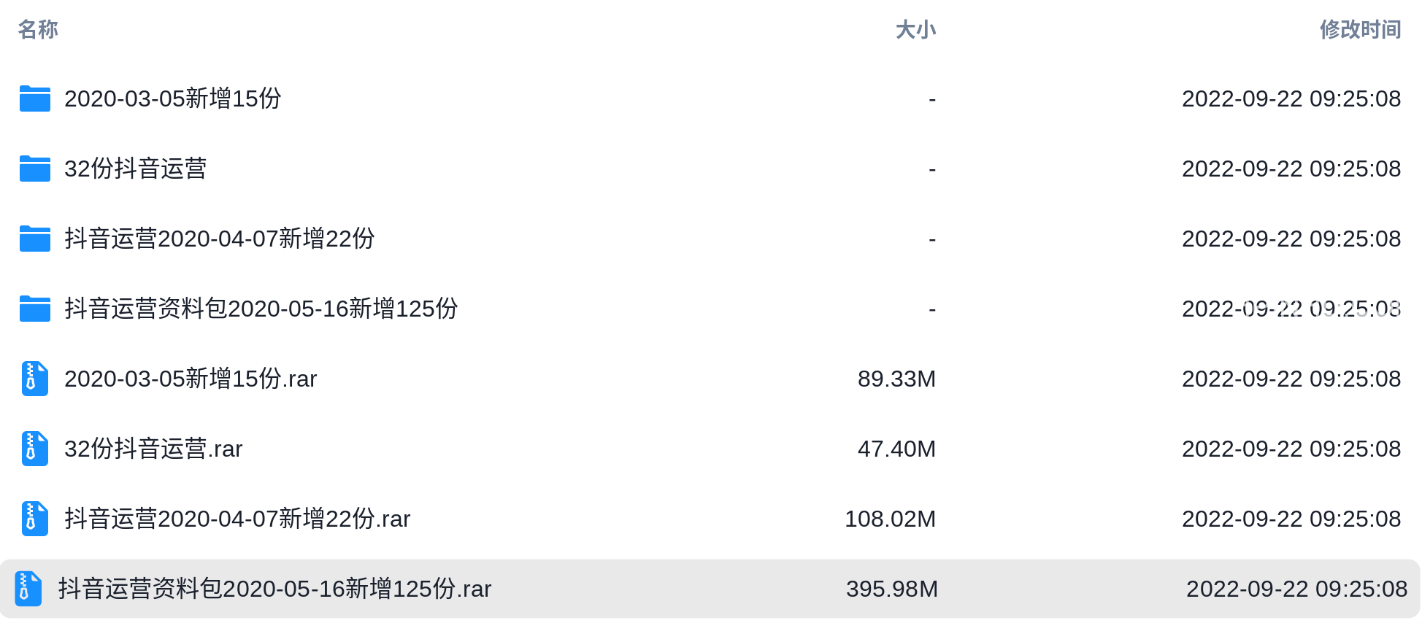Click the archive icon for 32份抖音运营.rar
This screenshot has width=1422, height=623.
[35, 449]
